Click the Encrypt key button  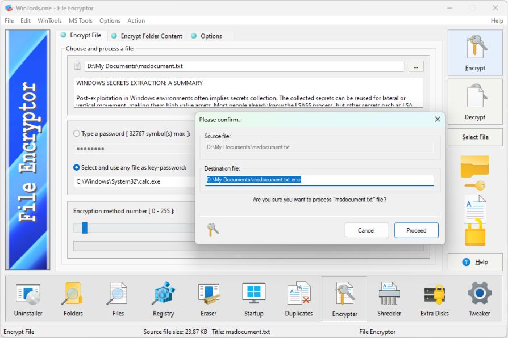[x=475, y=53]
